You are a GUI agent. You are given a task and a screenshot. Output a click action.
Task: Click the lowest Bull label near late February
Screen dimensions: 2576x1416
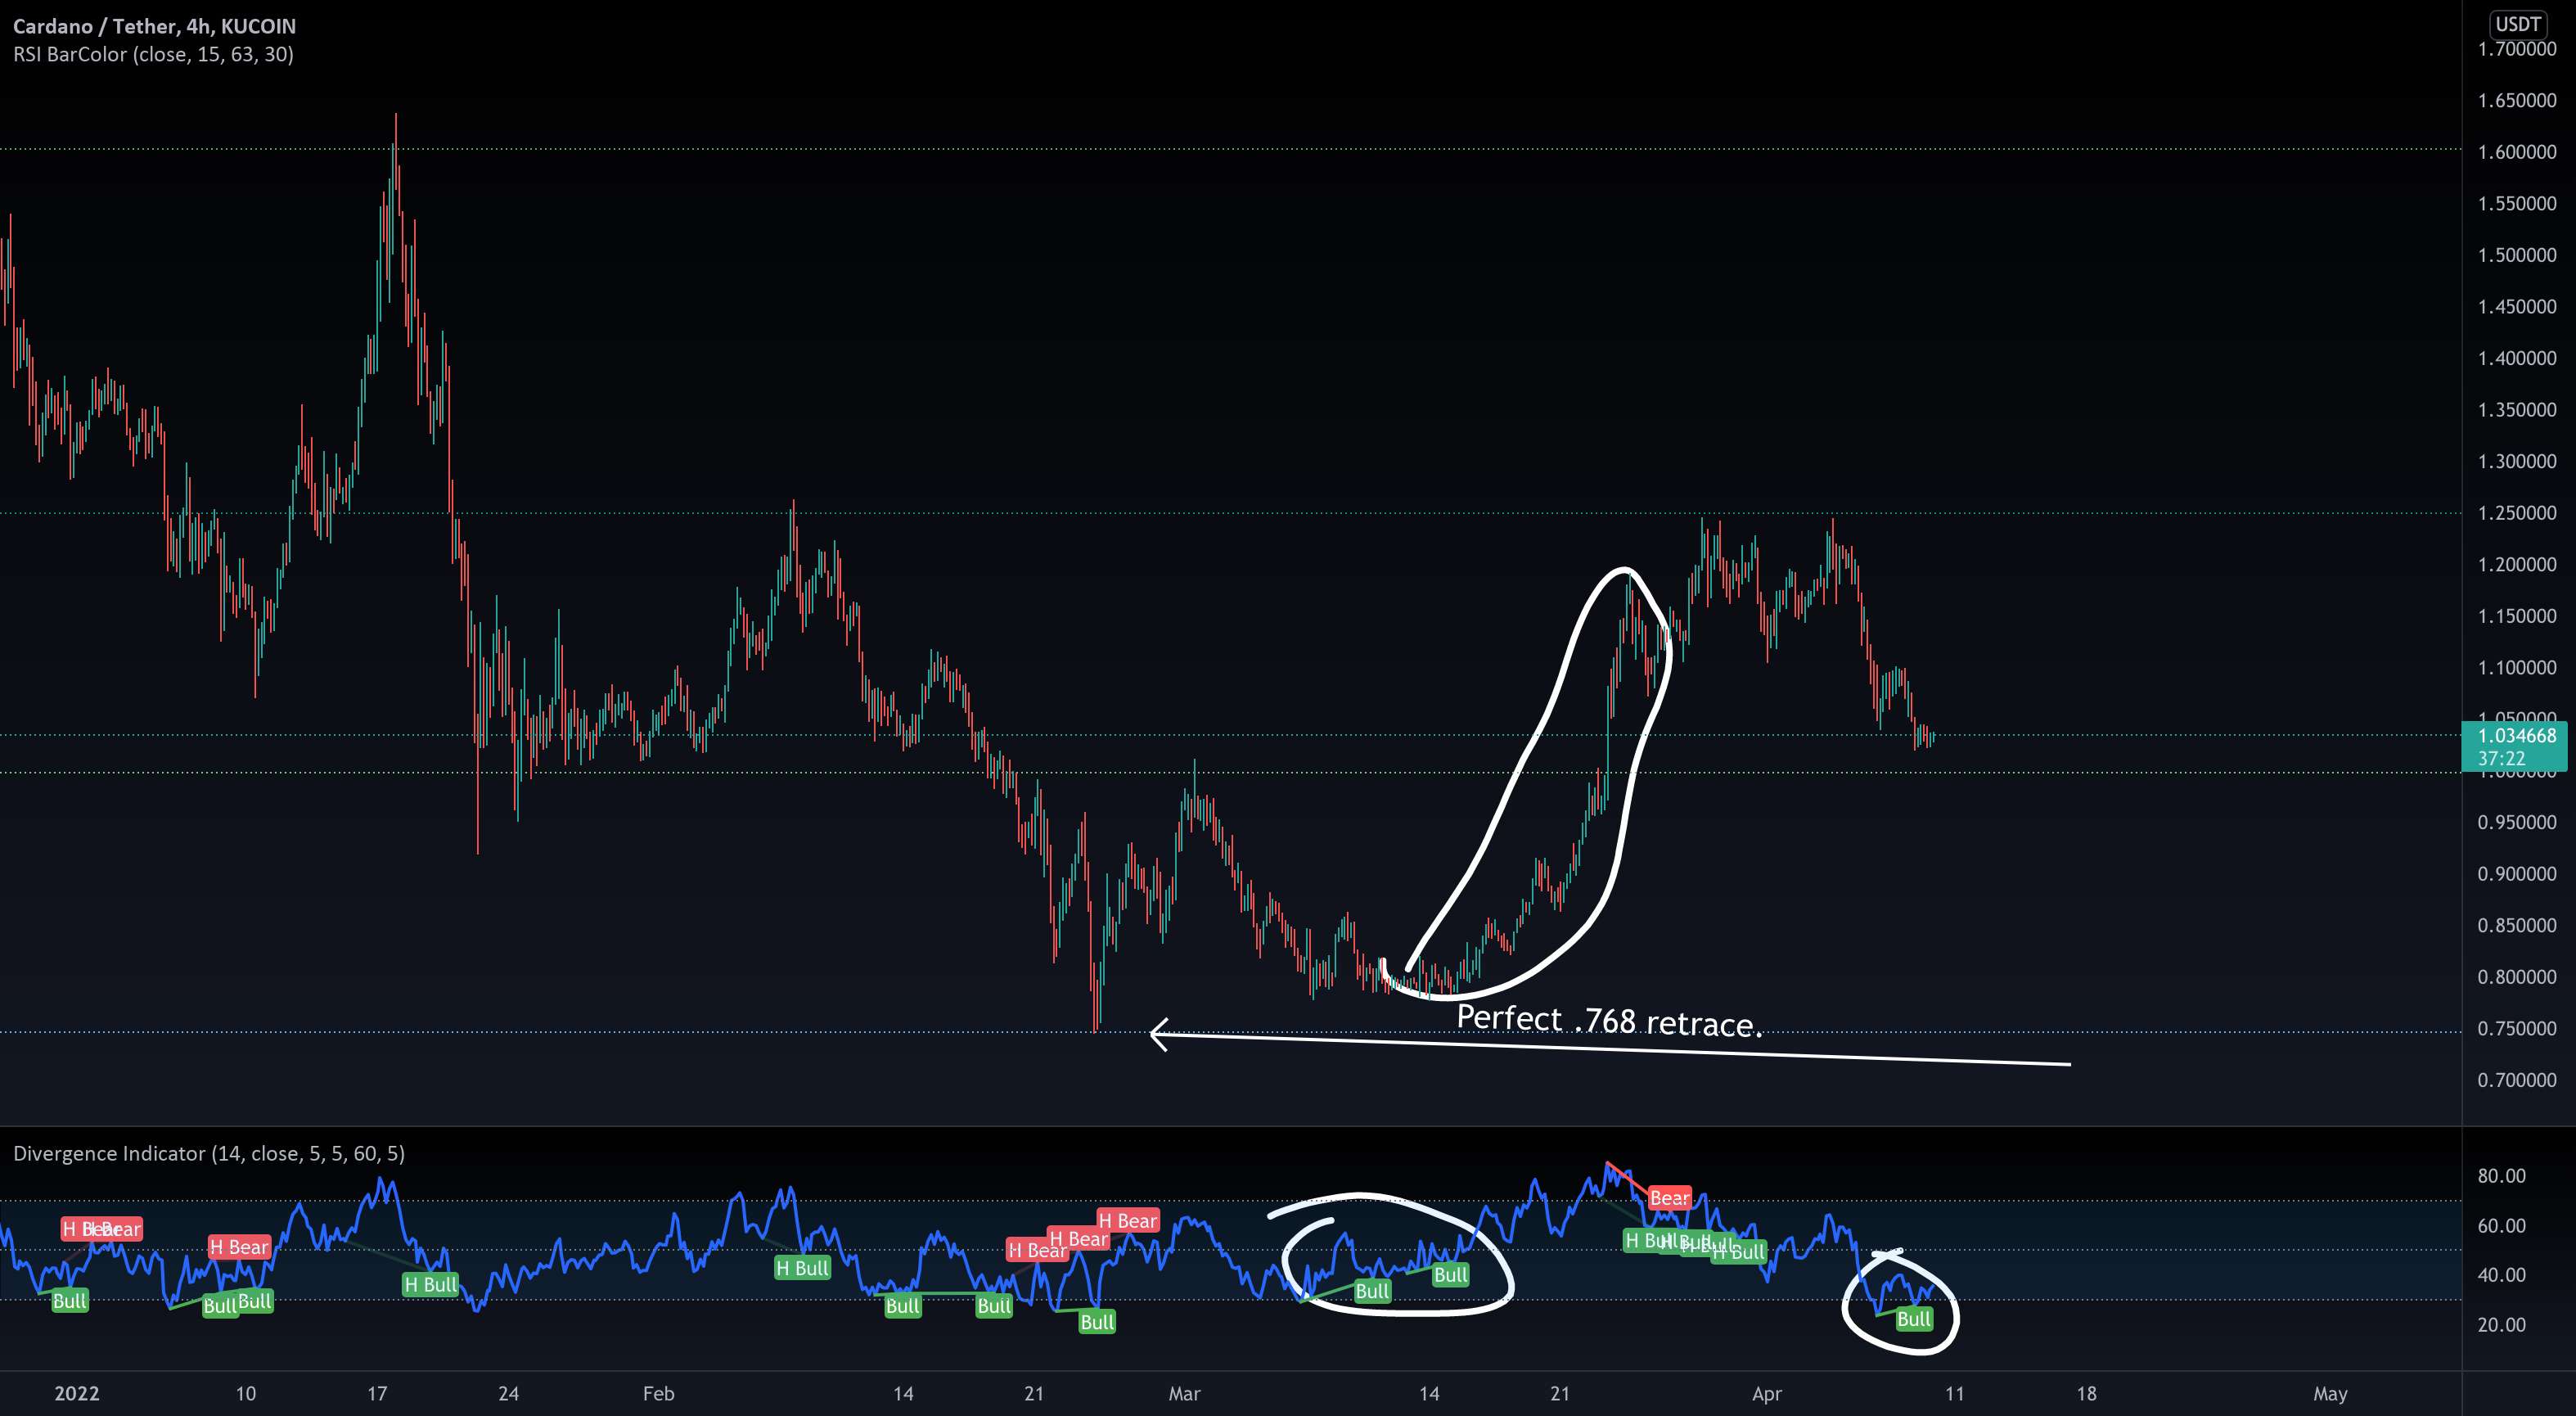coord(1096,1322)
